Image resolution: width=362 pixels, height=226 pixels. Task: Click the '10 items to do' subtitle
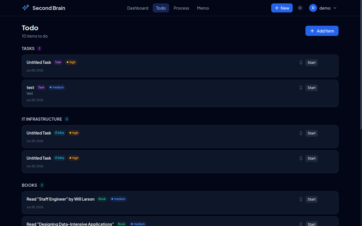[x=35, y=36]
